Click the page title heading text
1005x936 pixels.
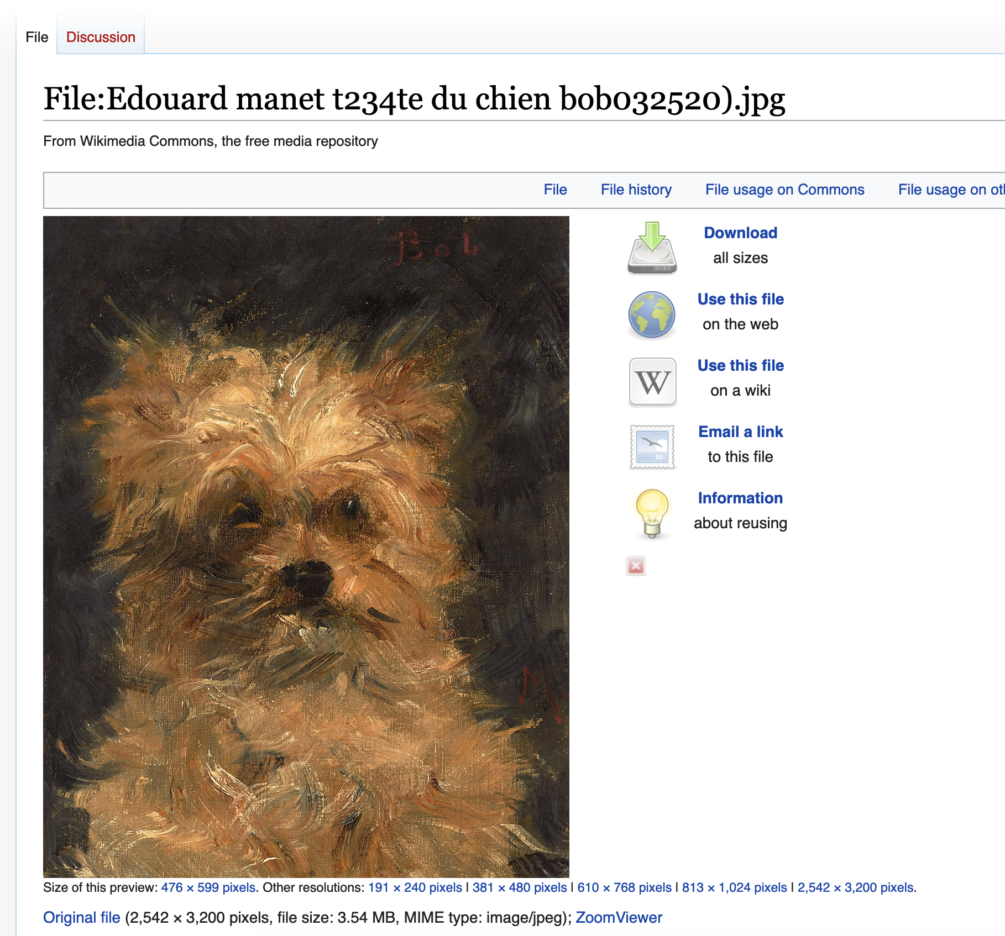coord(414,99)
